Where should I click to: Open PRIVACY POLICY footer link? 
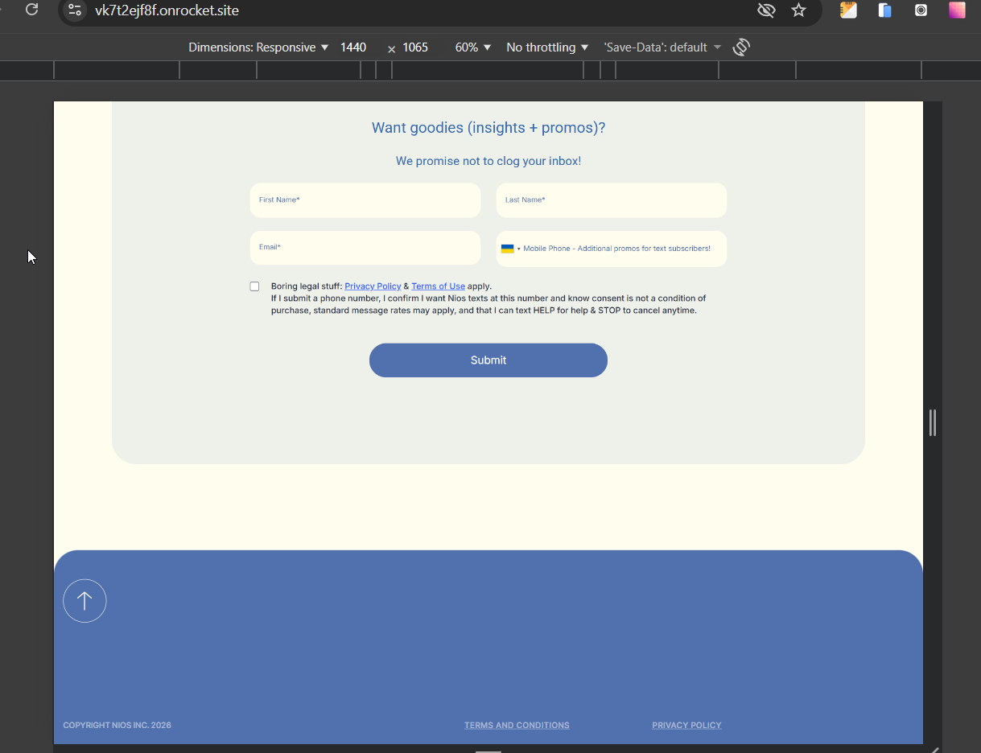pyautogui.click(x=686, y=726)
